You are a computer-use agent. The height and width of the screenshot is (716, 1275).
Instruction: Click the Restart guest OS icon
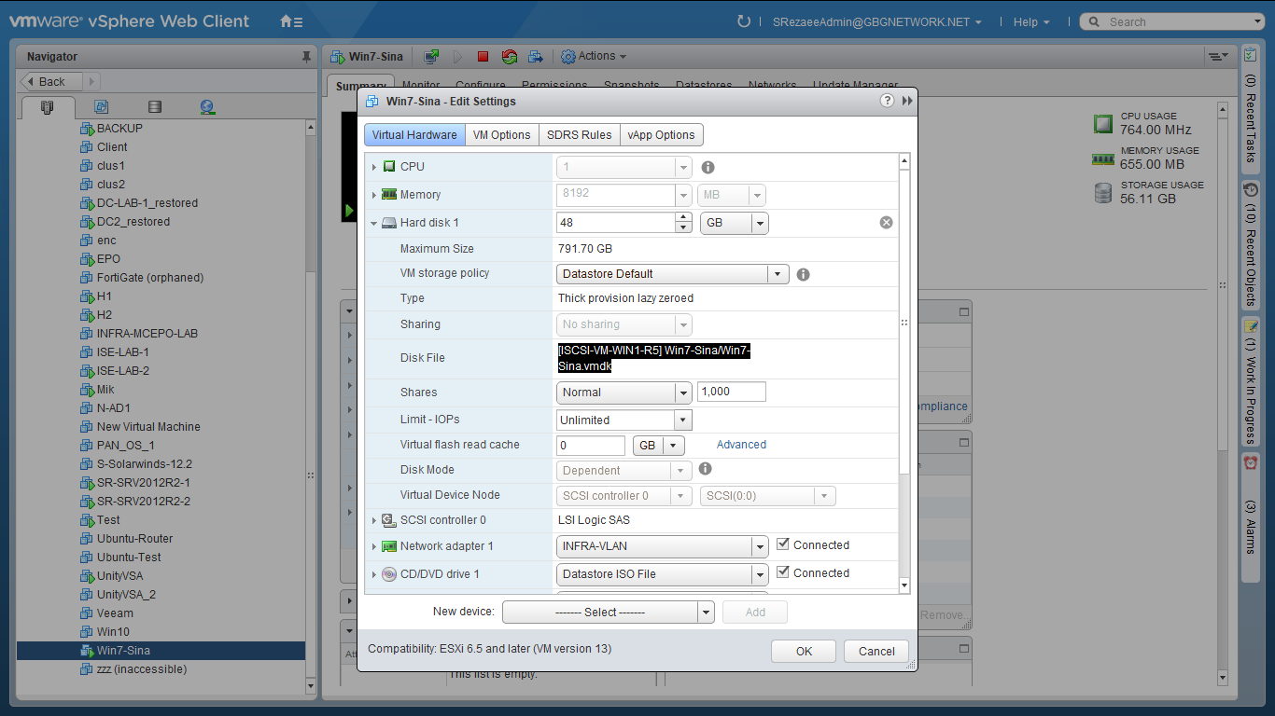coord(509,57)
